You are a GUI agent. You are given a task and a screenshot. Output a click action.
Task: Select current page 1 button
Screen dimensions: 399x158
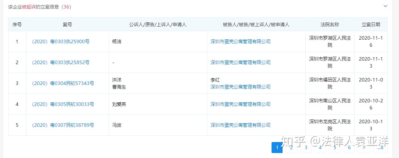click(x=277, y=148)
